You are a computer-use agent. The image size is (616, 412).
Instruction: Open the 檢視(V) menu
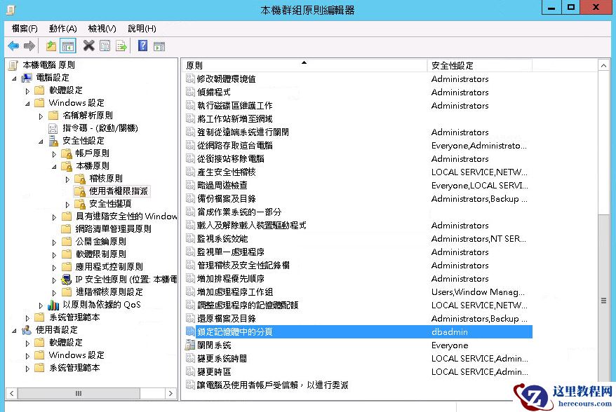pos(102,29)
